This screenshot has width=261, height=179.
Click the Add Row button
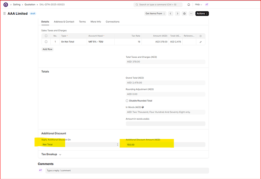click(x=47, y=49)
